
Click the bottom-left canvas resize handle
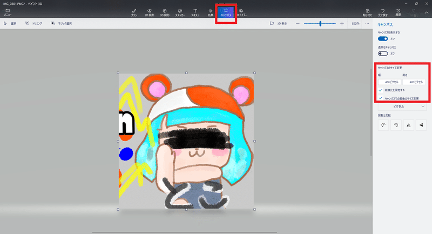[118, 210]
